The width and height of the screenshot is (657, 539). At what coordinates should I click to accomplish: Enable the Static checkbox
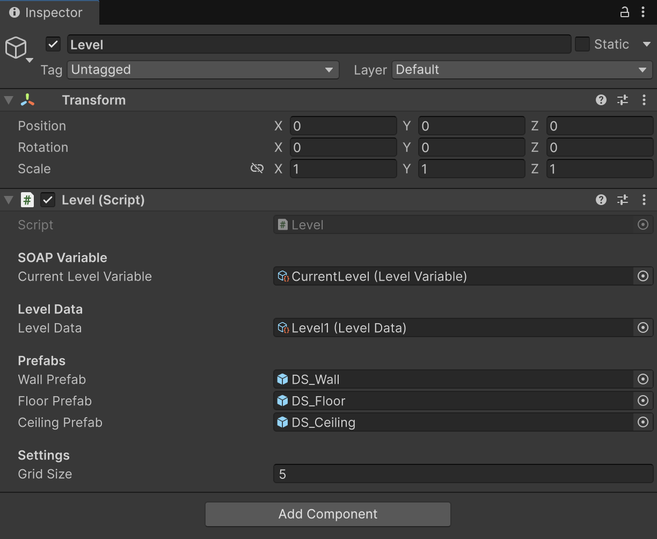(582, 45)
